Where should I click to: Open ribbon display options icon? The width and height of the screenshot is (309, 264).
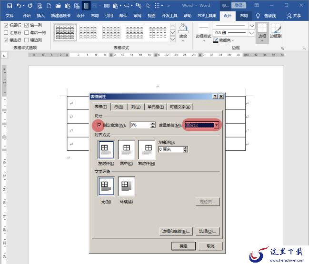click(257, 5)
